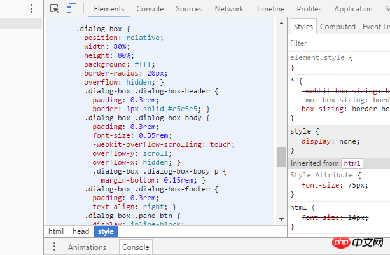Click the overflow-x: hidden line
Viewport: 390px width, 255px height.
tap(136, 163)
